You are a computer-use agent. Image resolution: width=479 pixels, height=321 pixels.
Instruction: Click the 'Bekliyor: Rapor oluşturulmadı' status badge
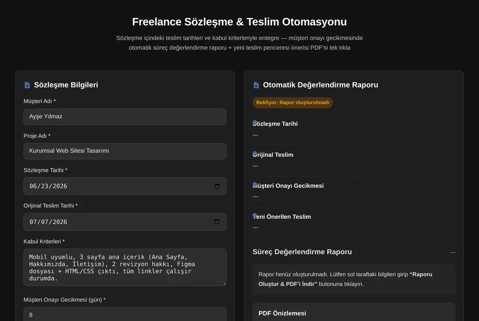click(x=293, y=103)
